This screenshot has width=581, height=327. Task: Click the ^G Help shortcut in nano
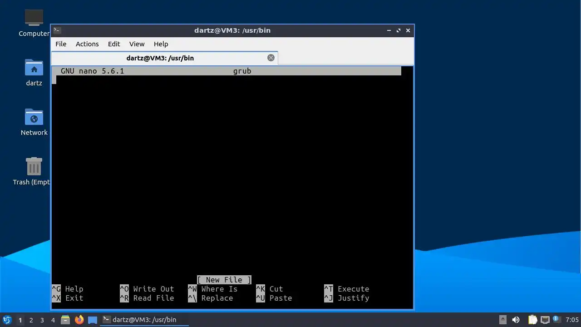pos(67,289)
